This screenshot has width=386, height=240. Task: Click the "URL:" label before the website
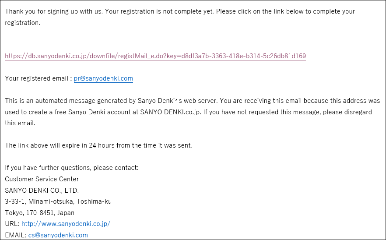click(x=12, y=224)
